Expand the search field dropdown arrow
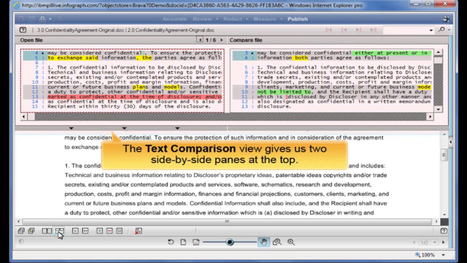467x263 pixels. pyautogui.click(x=431, y=30)
